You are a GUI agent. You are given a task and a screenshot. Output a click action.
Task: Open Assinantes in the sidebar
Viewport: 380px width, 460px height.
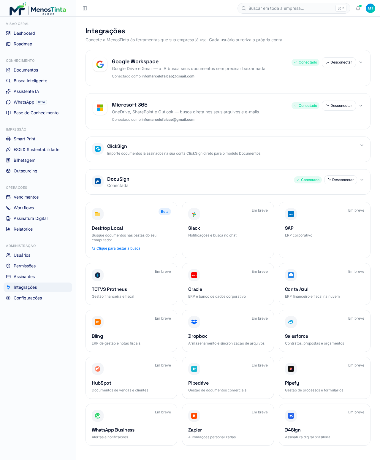[x=38, y=277]
